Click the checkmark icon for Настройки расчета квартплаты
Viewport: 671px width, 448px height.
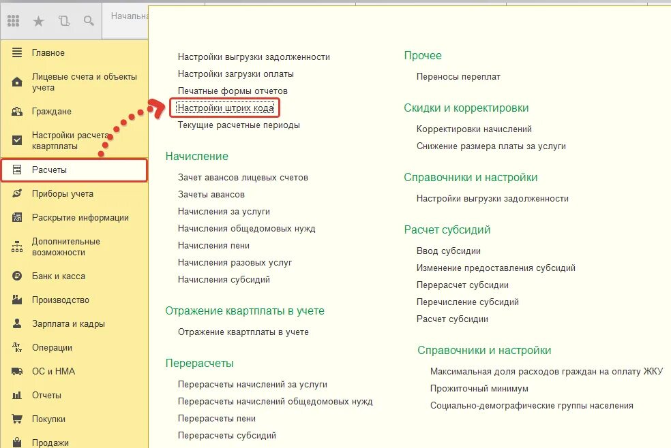(x=17, y=140)
